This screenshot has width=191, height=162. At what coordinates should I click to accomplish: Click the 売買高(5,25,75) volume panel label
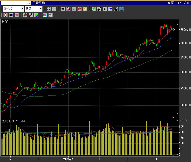(x=12, y=121)
